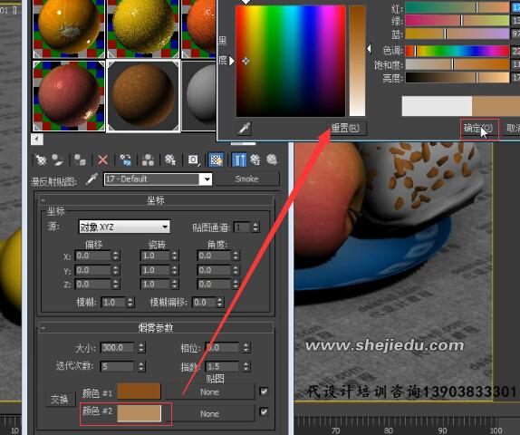This screenshot has height=435, width=520.
Task: Click inside the hue and blackness color field
Action: [291, 61]
